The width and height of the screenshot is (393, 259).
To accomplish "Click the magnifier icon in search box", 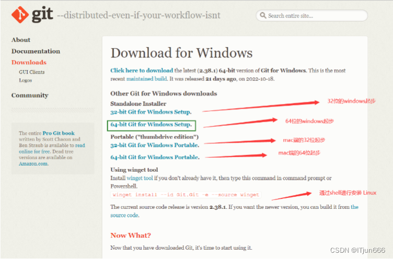I will point(263,16).
